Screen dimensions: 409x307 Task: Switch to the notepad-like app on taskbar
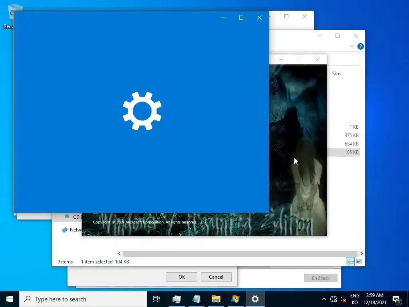(x=197, y=299)
